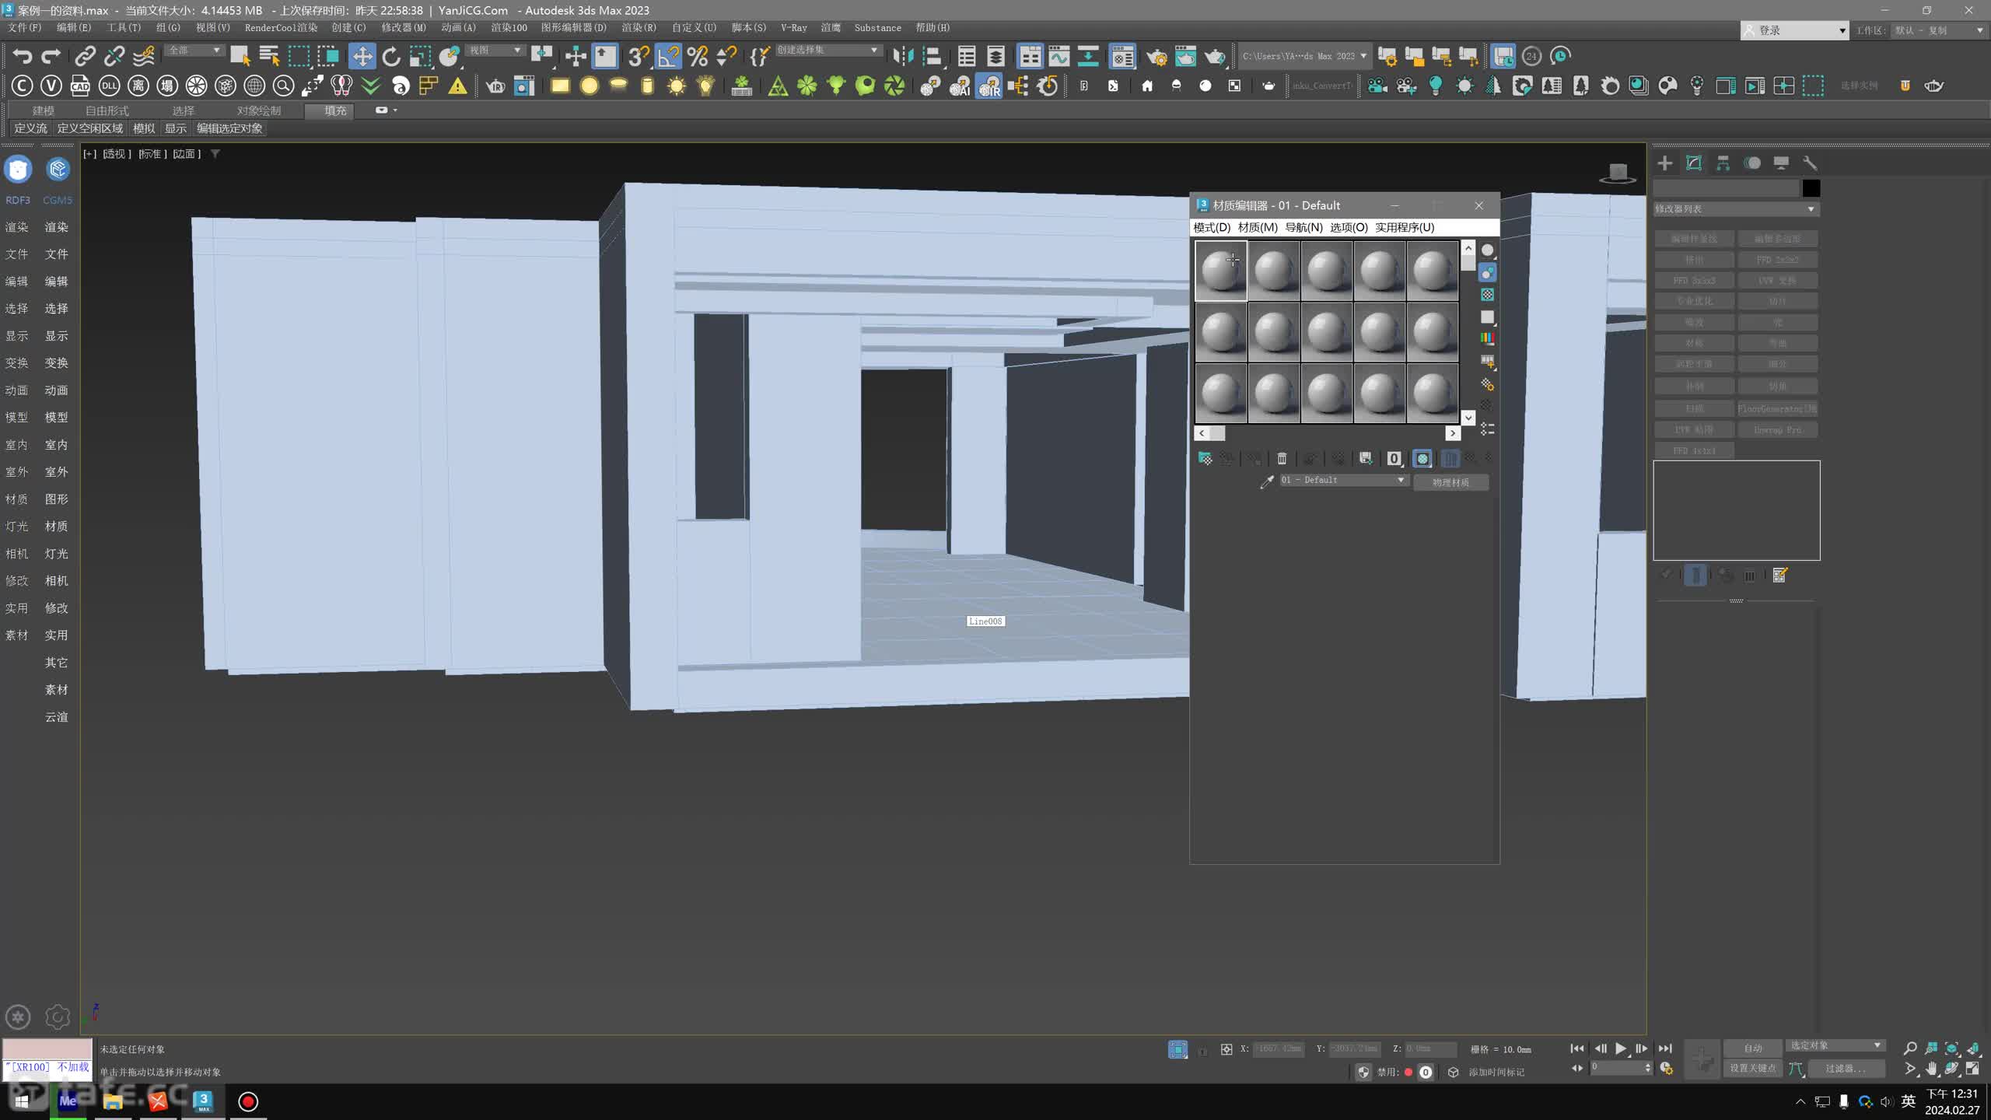Viewport: 1991px width, 1120px height.
Task: Open key filter dropdown 选定对象
Action: click(1835, 1046)
